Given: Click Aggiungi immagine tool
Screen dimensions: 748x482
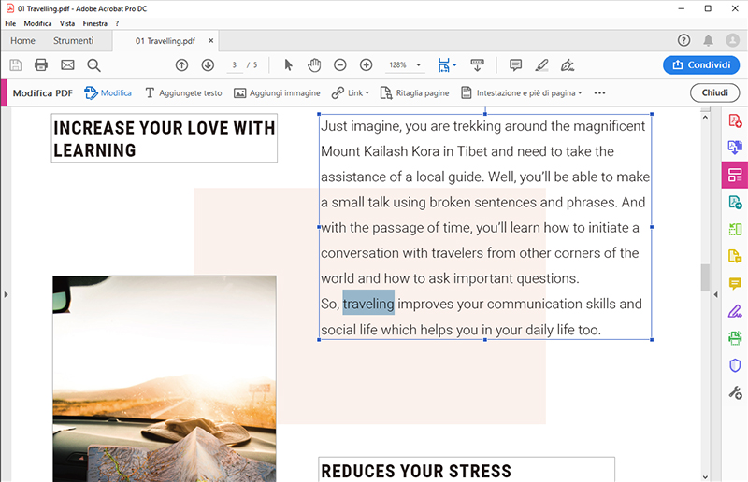Looking at the screenshot, I should (277, 93).
